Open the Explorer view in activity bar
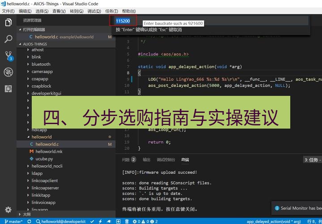 [x=8, y=22]
